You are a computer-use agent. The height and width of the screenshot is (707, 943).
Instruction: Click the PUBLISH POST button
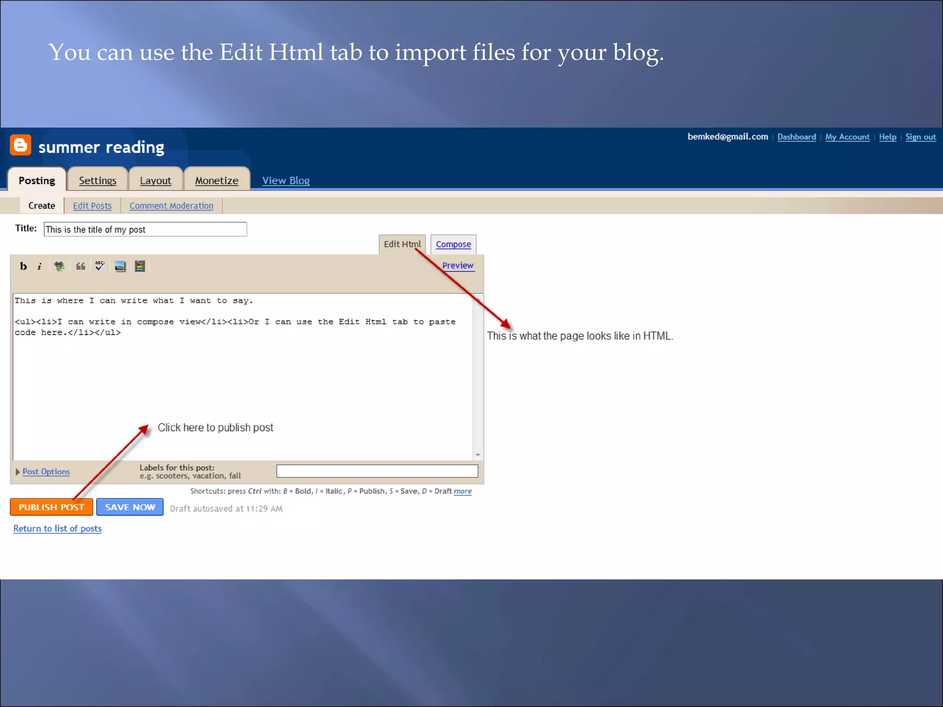52,507
